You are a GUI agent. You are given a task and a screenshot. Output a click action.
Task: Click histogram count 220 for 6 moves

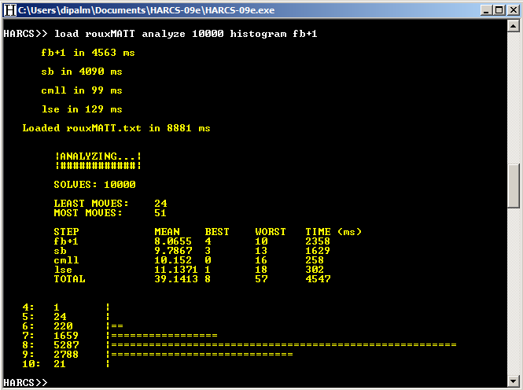pyautogui.click(x=63, y=326)
